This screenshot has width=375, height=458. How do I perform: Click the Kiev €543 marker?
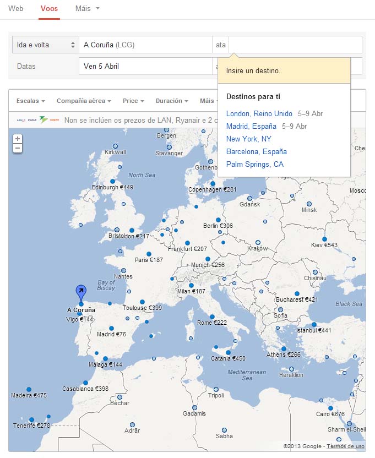click(x=324, y=239)
